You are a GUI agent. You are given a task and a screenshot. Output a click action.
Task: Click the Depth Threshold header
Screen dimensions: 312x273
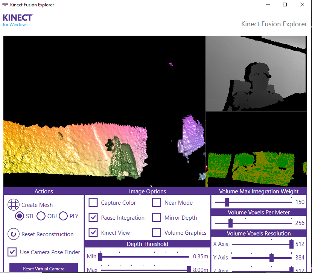click(x=148, y=244)
